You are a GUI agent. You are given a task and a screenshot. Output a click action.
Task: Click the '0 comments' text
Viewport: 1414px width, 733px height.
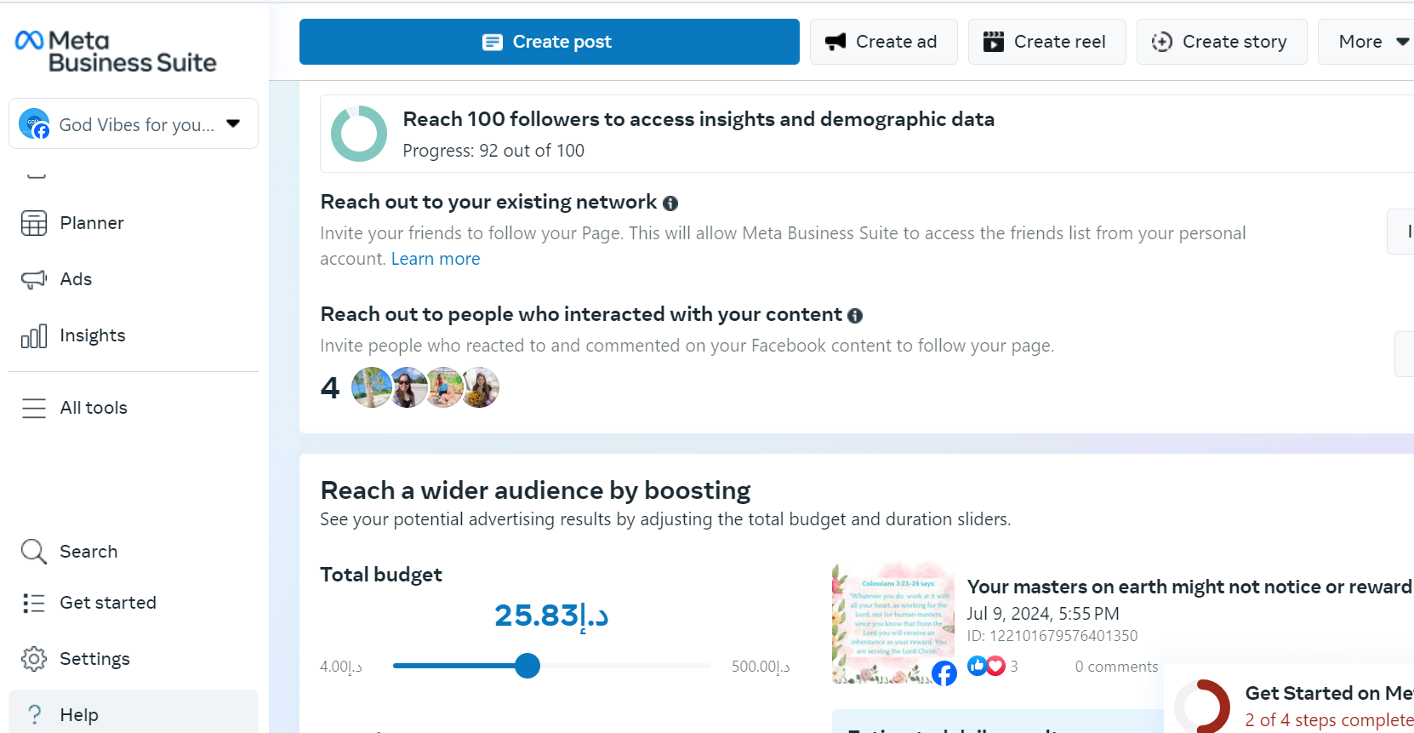[1116, 667]
